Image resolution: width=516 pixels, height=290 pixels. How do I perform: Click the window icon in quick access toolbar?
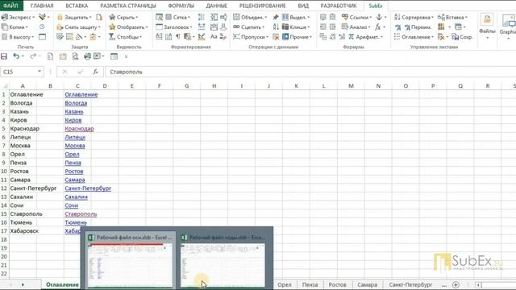pyautogui.click(x=114, y=56)
